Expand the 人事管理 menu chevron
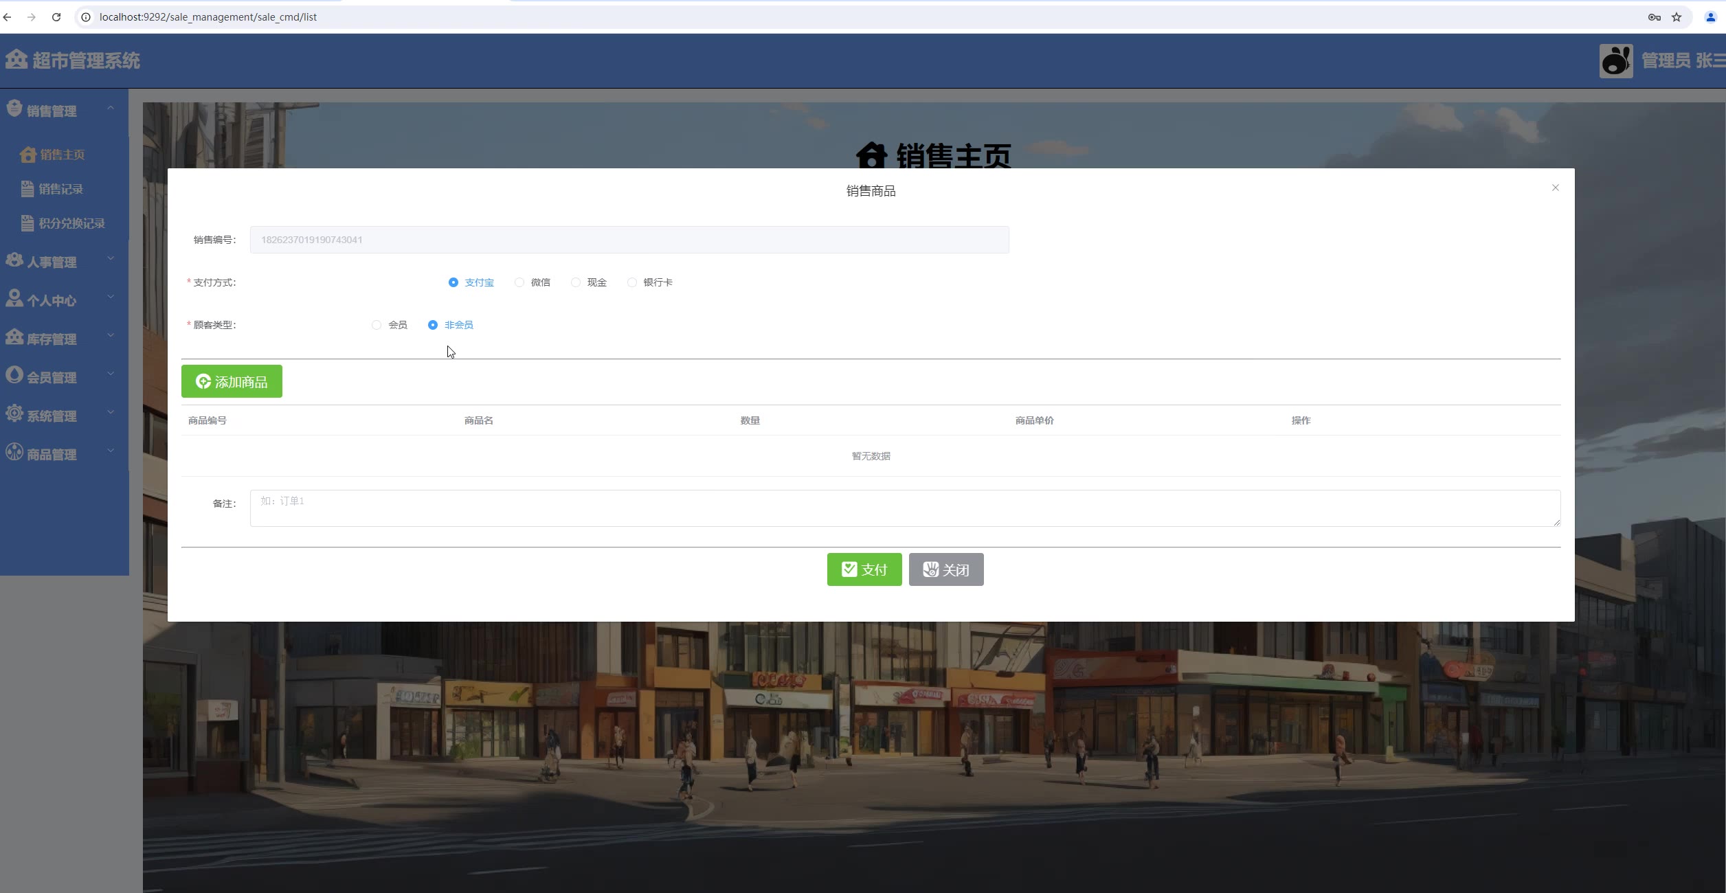The width and height of the screenshot is (1726, 893). (111, 259)
